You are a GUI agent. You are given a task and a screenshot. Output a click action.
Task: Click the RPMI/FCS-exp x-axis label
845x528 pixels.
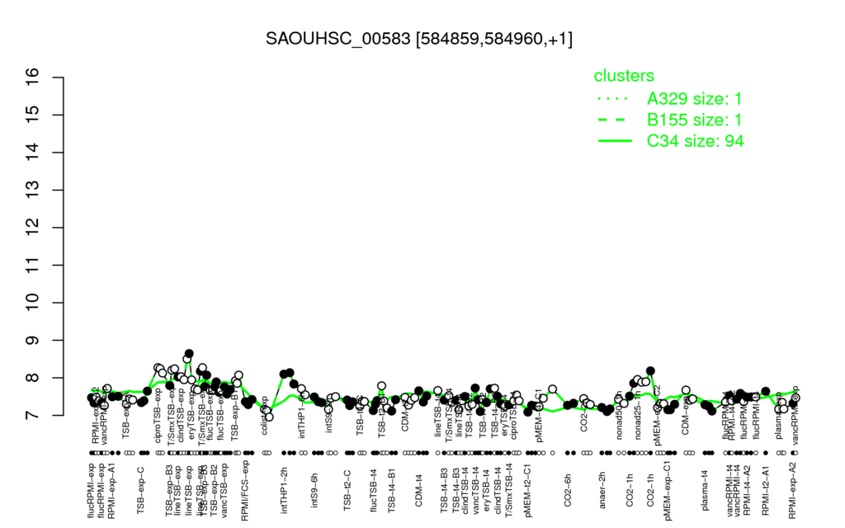pos(244,490)
